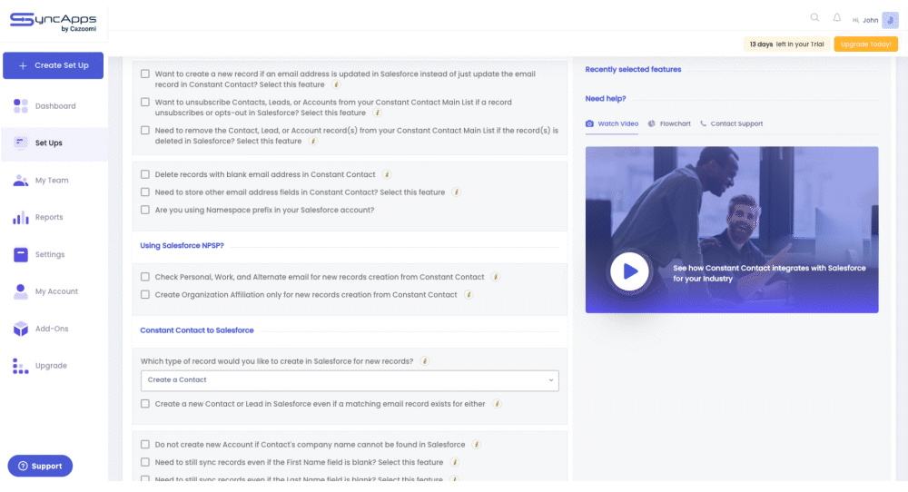Enable unsubscribe Contacts from Main List checkbox

coord(145,103)
